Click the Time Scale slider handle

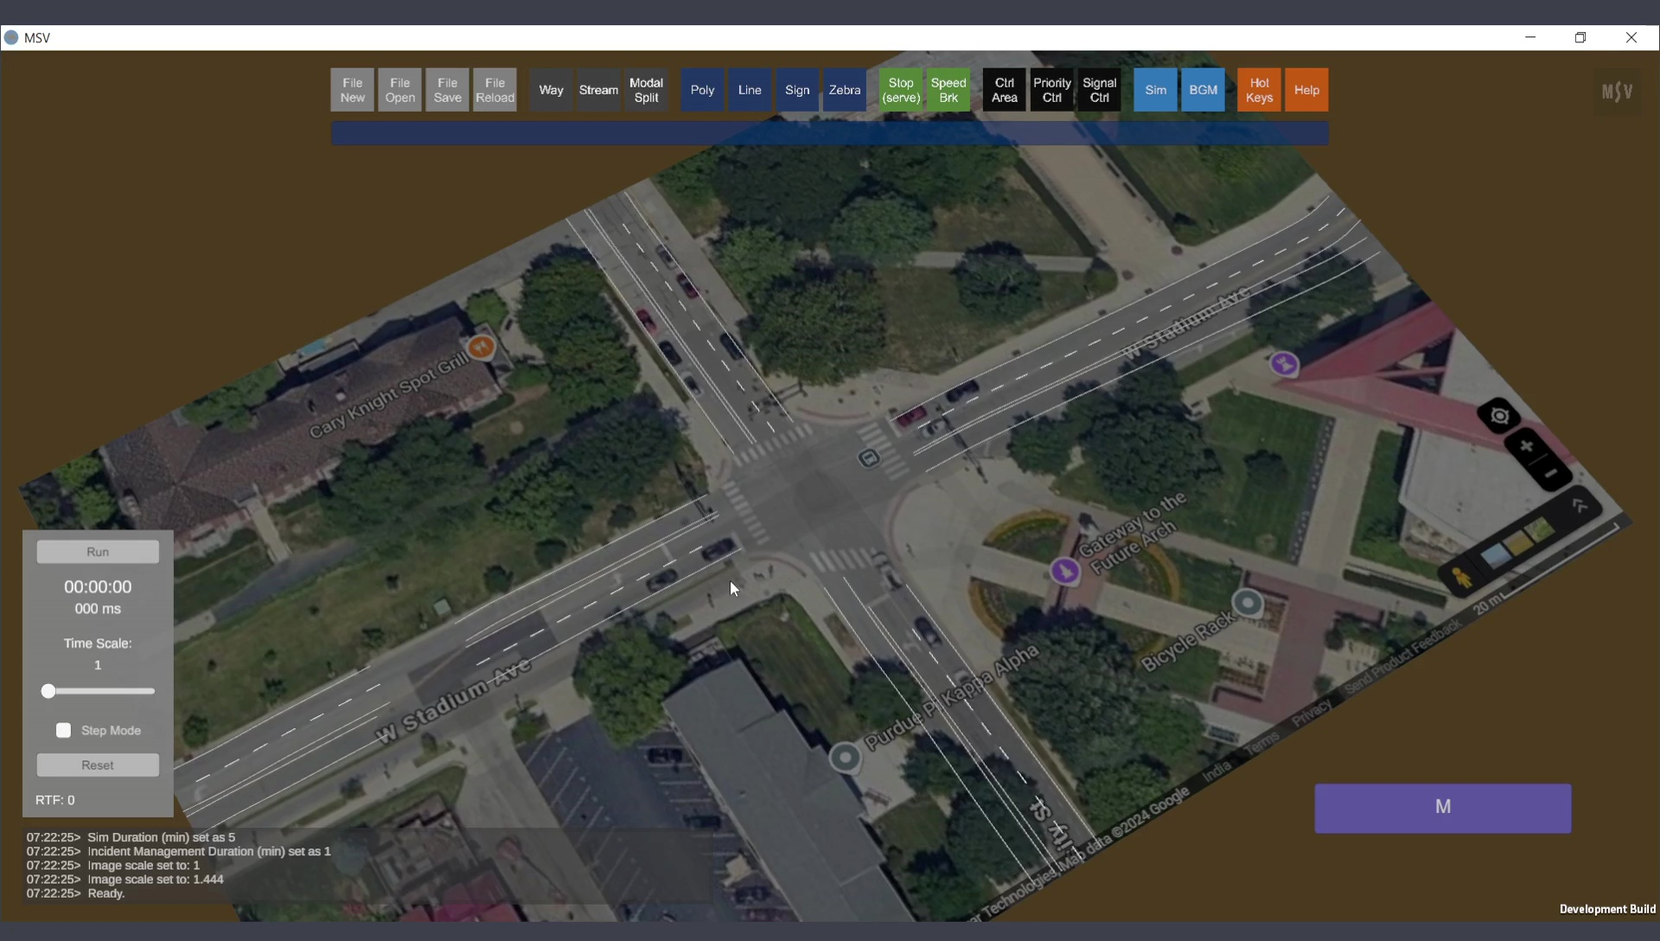(x=48, y=691)
